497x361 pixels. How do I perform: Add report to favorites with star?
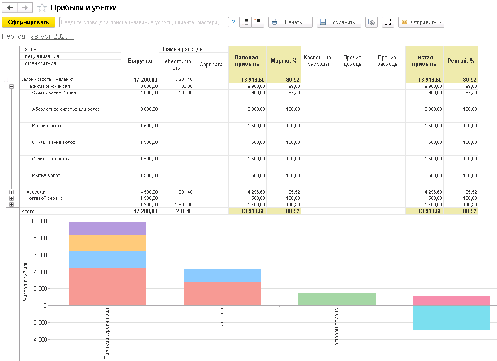tap(42, 8)
